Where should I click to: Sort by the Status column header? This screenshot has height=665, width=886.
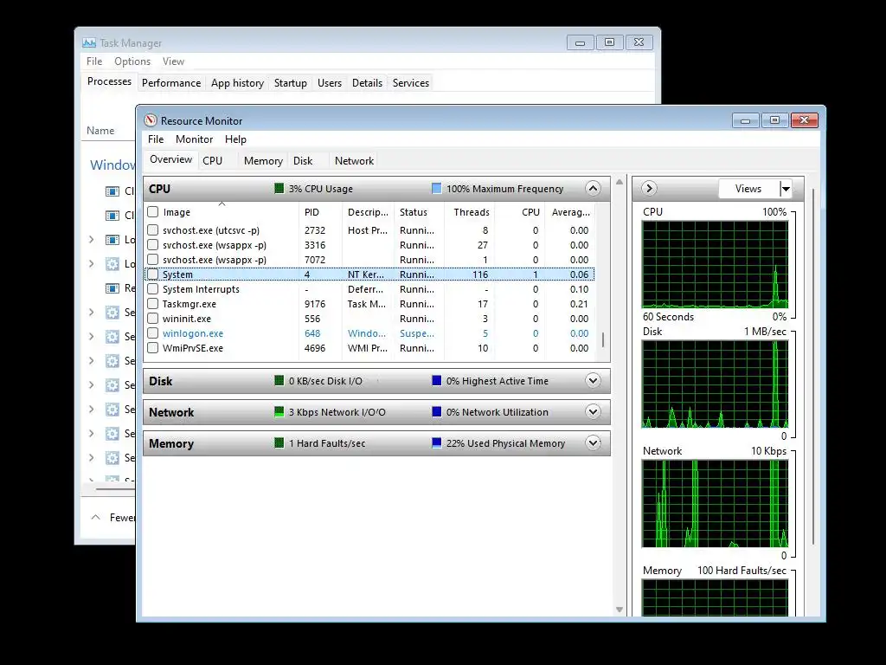click(419, 212)
